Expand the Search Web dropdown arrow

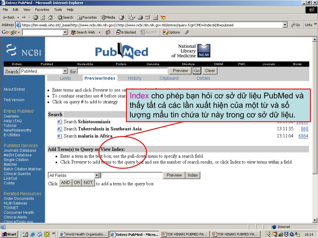pyautogui.click(x=99, y=32)
